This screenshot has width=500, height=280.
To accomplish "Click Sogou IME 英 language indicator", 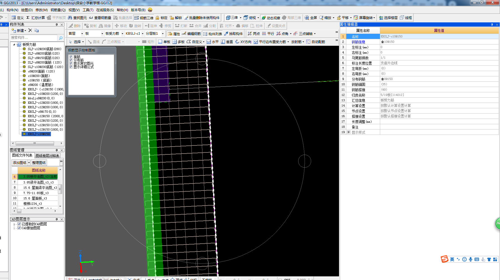I will 452,259.
